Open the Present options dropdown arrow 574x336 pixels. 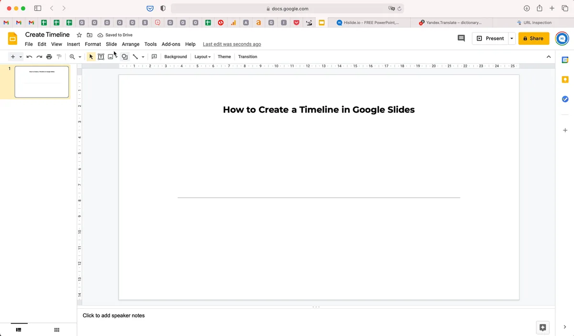pyautogui.click(x=512, y=38)
